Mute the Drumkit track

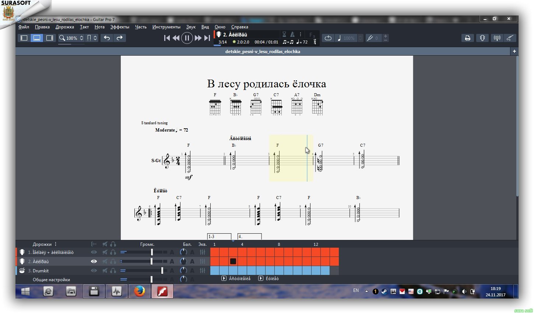[105, 271]
